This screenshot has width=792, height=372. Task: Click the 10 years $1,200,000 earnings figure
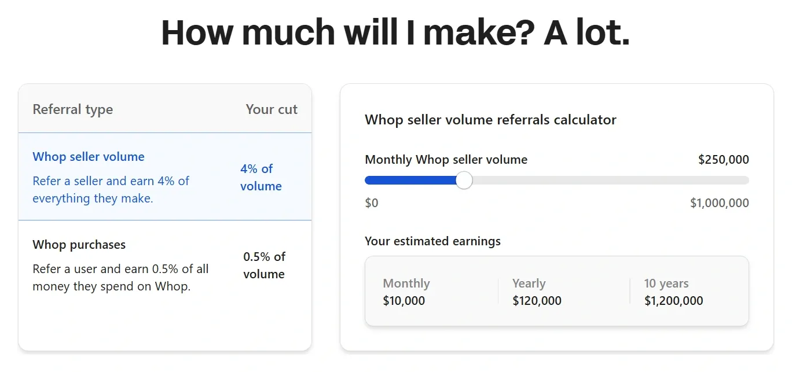coord(673,301)
